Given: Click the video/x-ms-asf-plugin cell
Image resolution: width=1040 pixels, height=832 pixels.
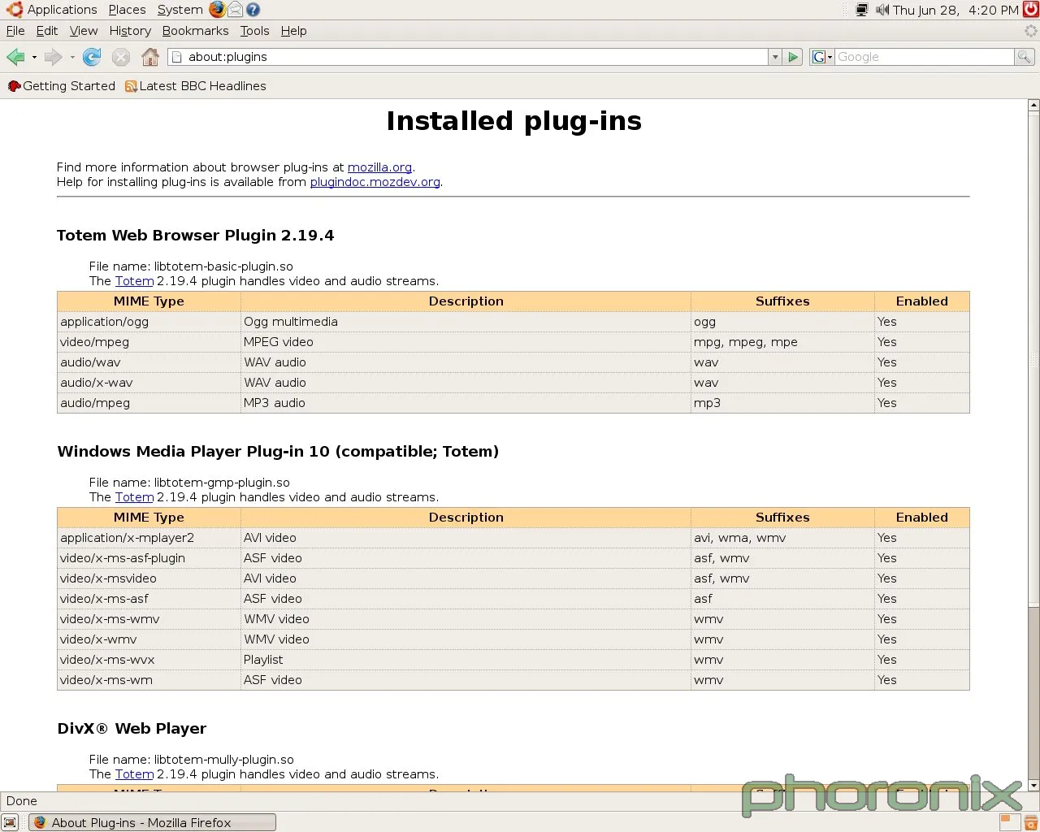Looking at the screenshot, I should (x=149, y=558).
